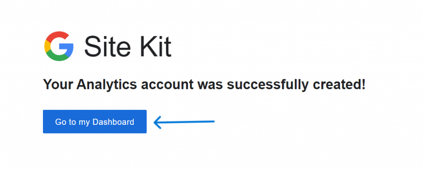423x169 pixels.
Task: Click the red segment of Google logo
Action: (x=57, y=36)
